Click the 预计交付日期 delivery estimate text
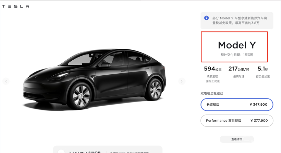 pyautogui.click(x=237, y=55)
